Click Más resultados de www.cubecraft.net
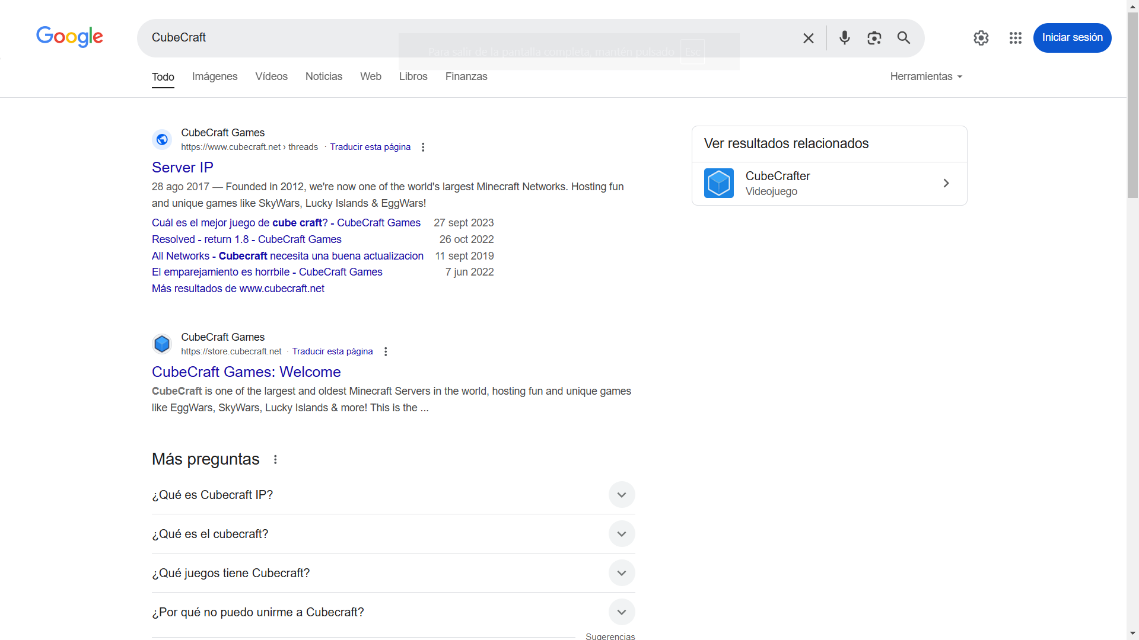The image size is (1139, 640). point(238,289)
